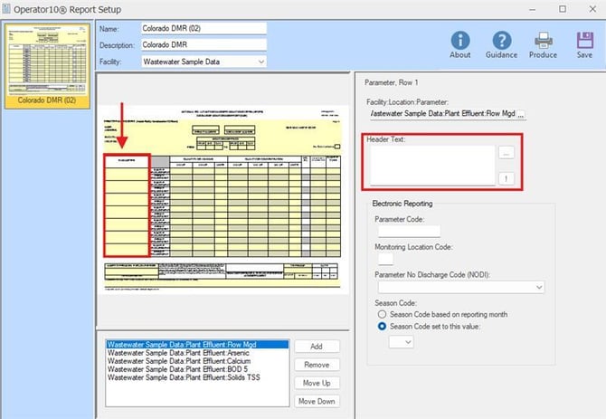Click the Description text field
The width and height of the screenshot is (606, 419).
(204, 45)
